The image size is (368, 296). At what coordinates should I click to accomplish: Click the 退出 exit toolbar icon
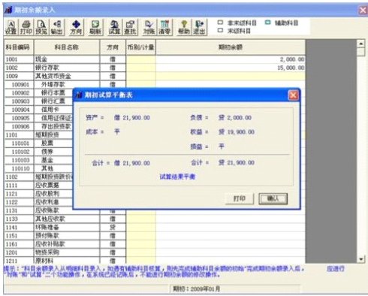pyautogui.click(x=199, y=27)
